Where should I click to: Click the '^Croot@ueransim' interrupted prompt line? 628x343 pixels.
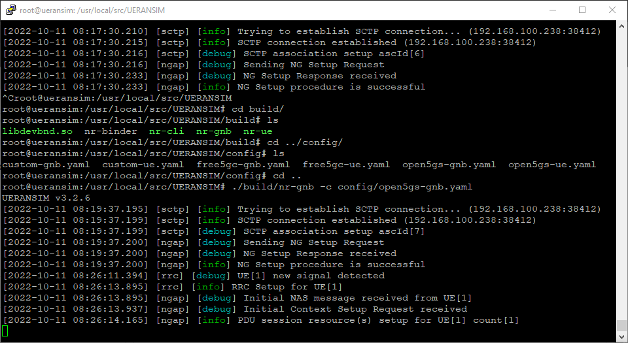(117, 98)
